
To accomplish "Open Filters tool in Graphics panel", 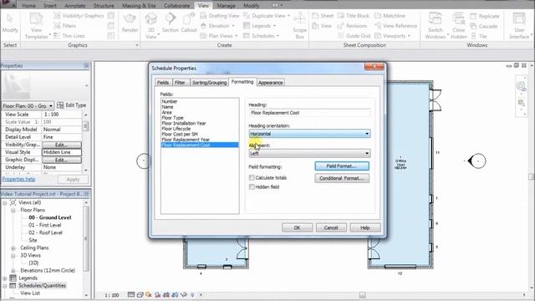I will pyautogui.click(x=65, y=26).
